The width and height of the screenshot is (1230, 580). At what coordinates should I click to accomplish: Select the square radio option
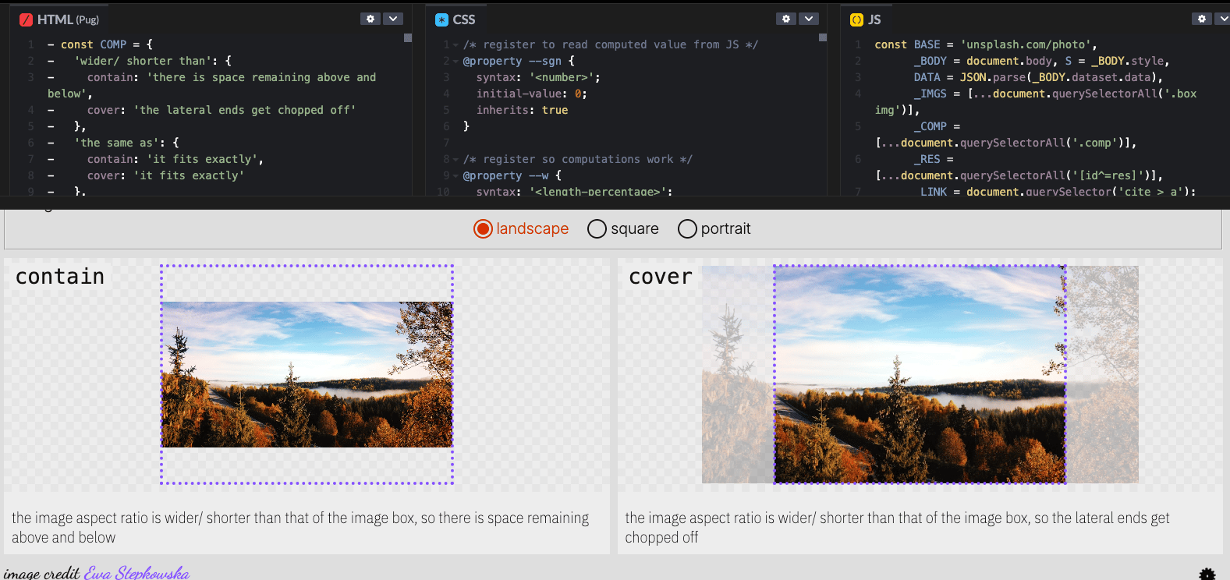(x=597, y=228)
